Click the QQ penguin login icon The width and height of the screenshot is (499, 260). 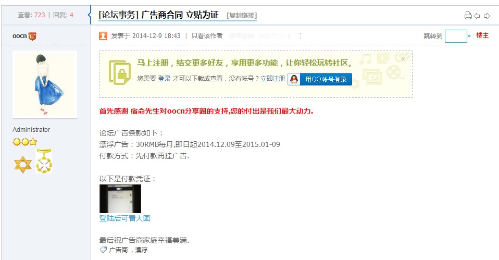click(x=294, y=79)
